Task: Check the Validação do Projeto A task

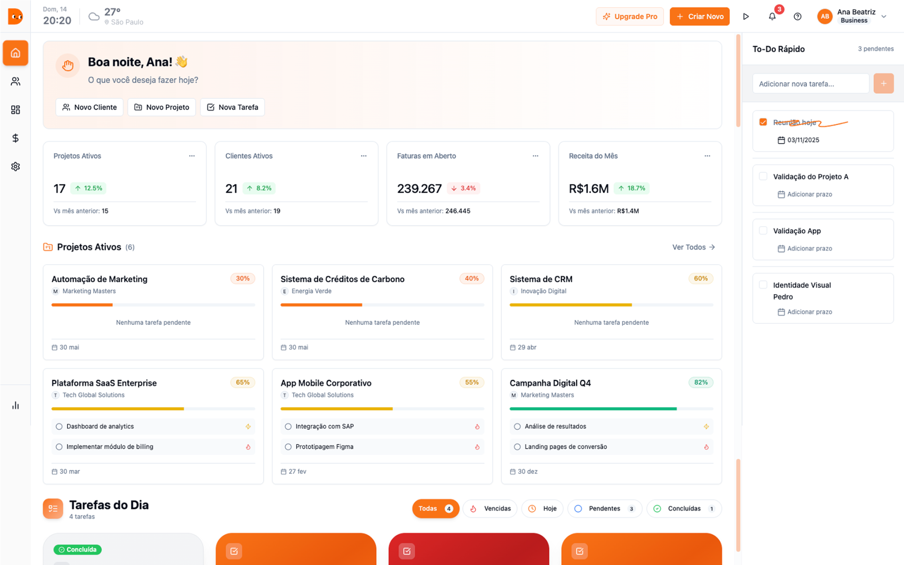Action: (763, 176)
